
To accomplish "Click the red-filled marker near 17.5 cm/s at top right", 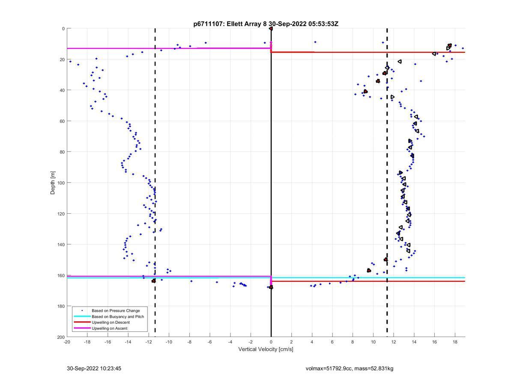I will coord(449,45).
